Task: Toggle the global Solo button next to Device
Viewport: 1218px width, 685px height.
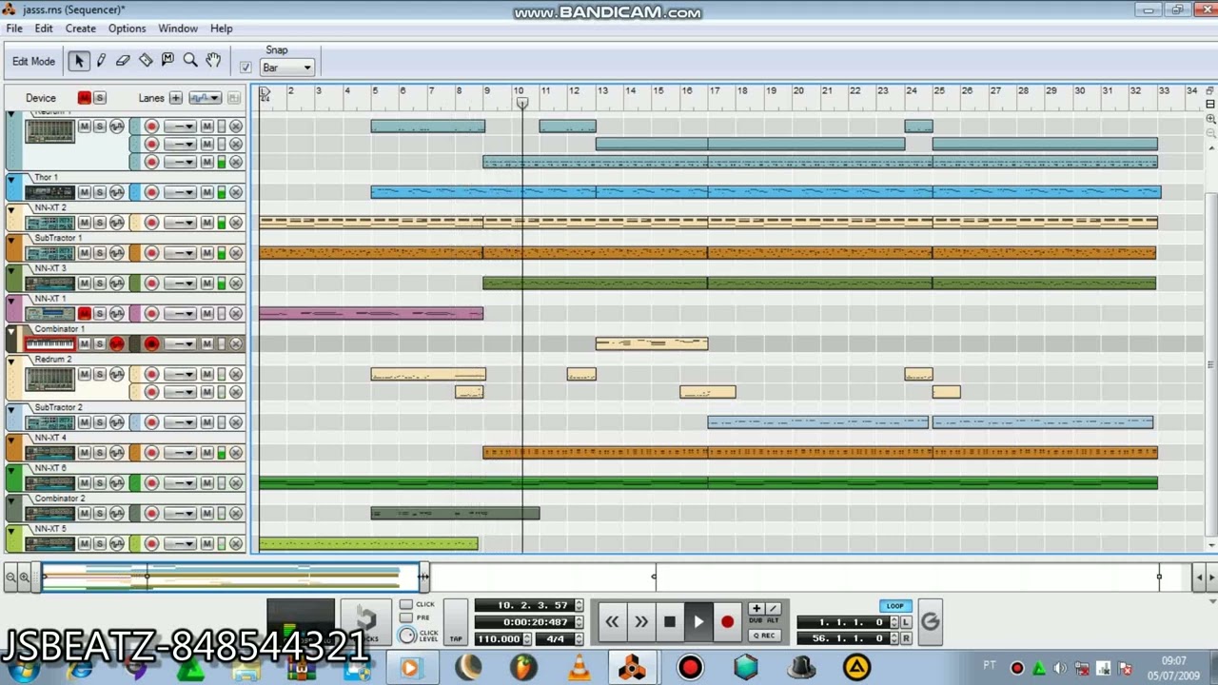Action: (99, 98)
